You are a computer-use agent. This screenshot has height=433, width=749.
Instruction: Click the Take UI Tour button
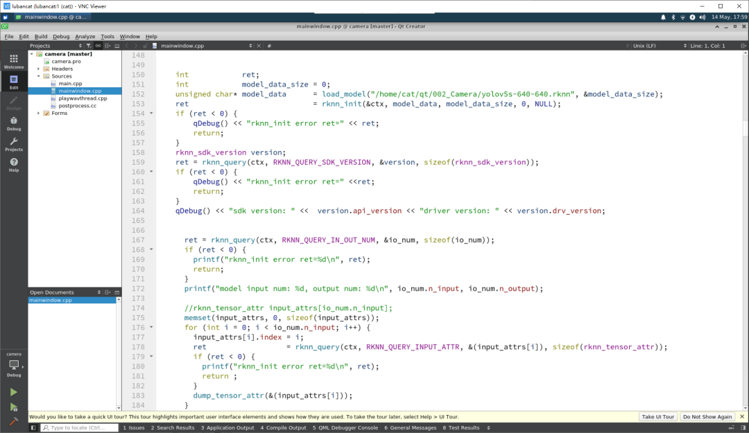657,417
